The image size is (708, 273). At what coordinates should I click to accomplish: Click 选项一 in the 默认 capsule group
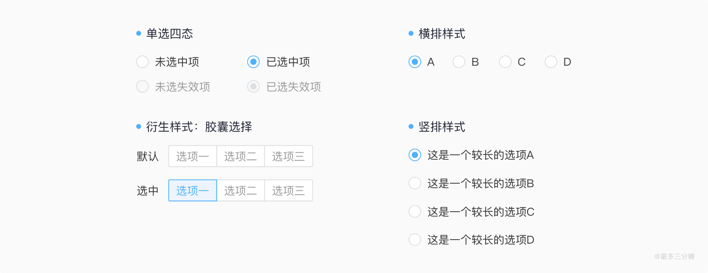pos(193,156)
